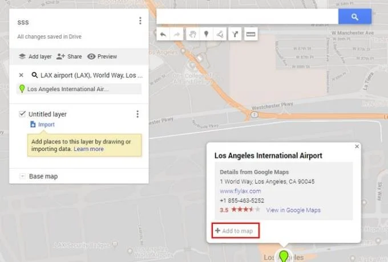Image resolution: width=388 pixels, height=262 pixels.
Task: Click inside the map search box
Action: tap(247, 17)
